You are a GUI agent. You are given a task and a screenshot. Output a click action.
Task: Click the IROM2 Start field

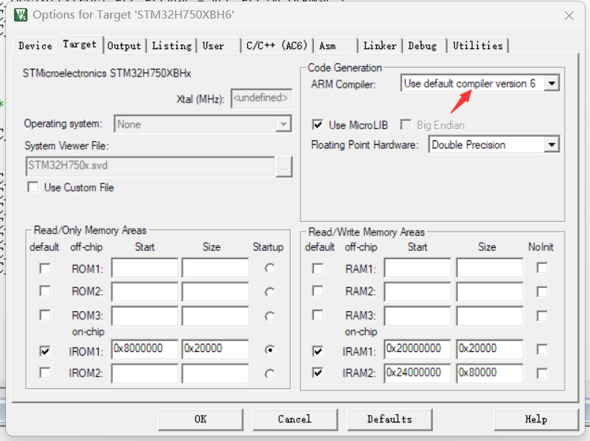click(x=145, y=373)
